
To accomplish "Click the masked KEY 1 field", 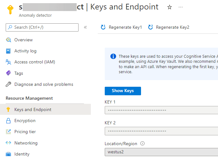I will click(x=161, y=110).
